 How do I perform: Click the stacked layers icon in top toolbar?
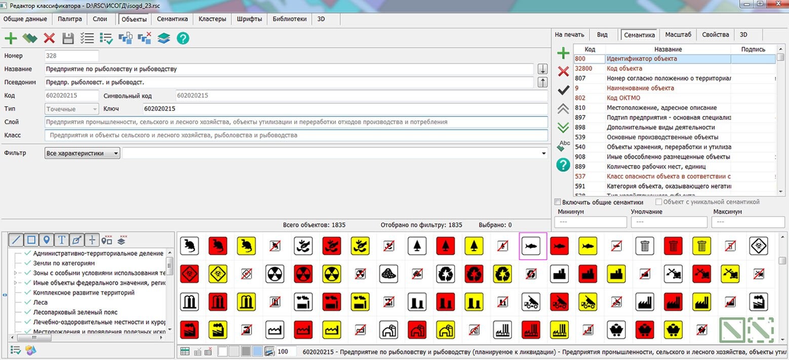[x=164, y=38]
